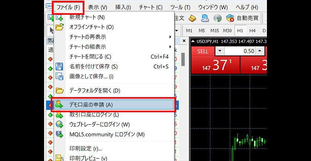This screenshot has width=311, height=161.
Task: Click the MQL5 community login icon
Action: (x=59, y=134)
